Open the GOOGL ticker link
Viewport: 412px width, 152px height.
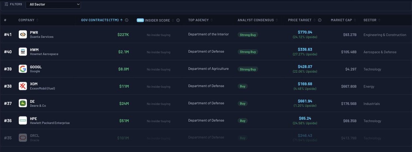click(36, 67)
